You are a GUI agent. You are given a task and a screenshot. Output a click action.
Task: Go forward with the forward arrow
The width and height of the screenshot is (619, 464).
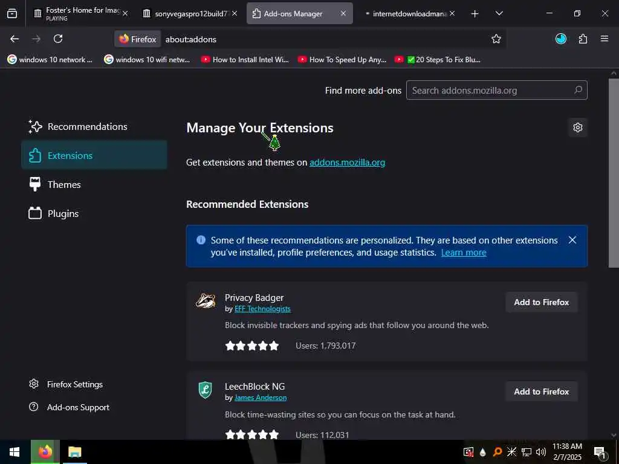(36, 39)
